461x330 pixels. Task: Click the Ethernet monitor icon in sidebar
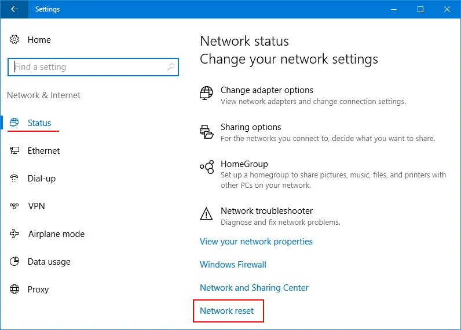pos(14,151)
